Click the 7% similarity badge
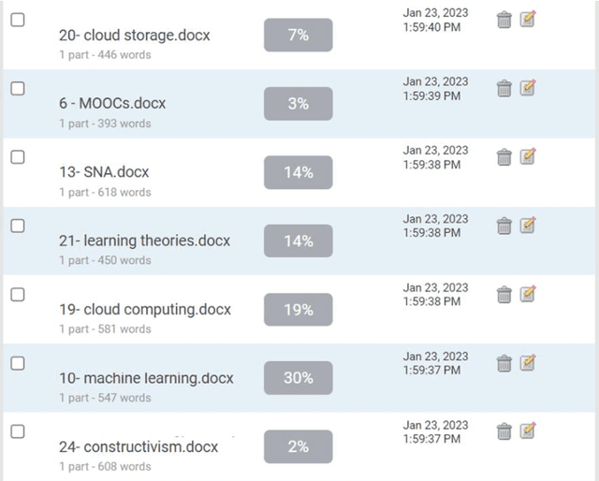 298,35
